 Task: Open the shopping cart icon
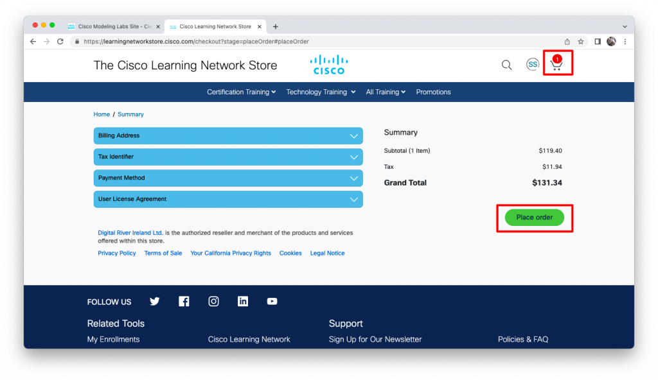pos(557,64)
